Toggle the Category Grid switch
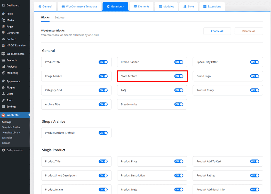Screen dimensions: 271x194 (103, 90)
